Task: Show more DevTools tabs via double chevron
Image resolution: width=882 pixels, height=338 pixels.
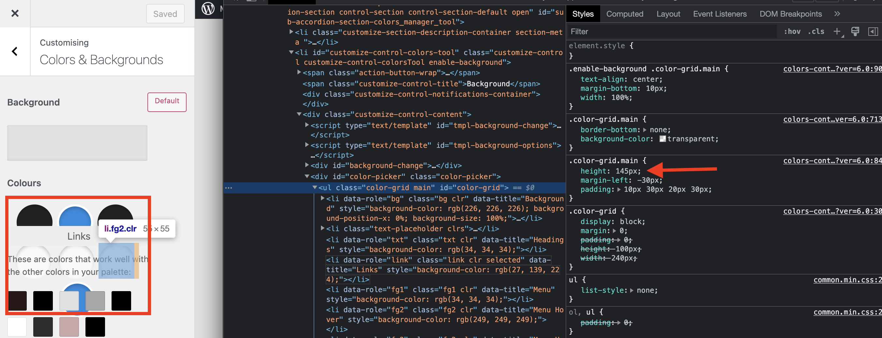Action: click(x=837, y=14)
